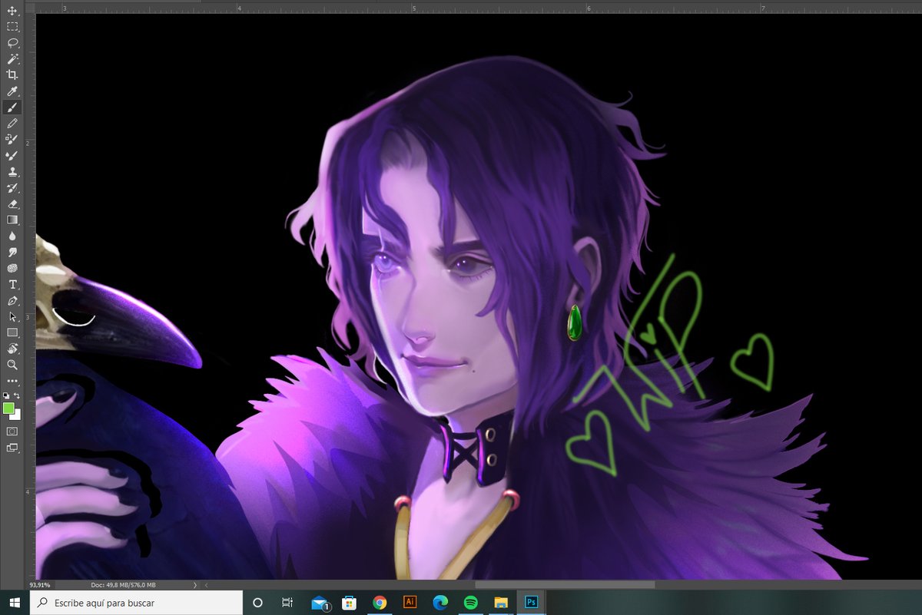Select the Lasso tool
Image resolution: width=922 pixels, height=615 pixels.
pyautogui.click(x=12, y=43)
